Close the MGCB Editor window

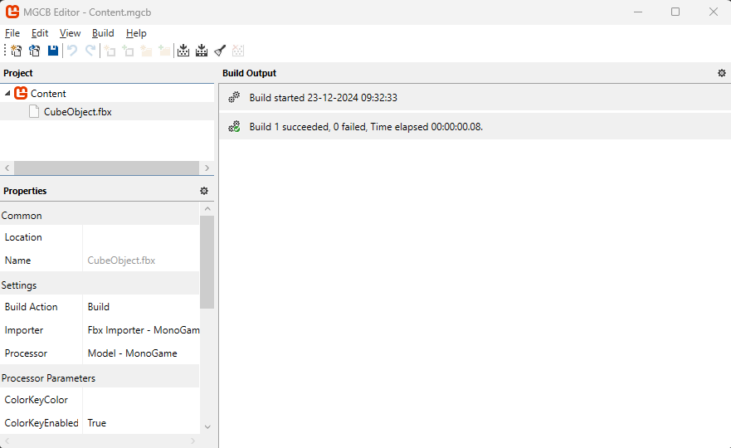[714, 12]
